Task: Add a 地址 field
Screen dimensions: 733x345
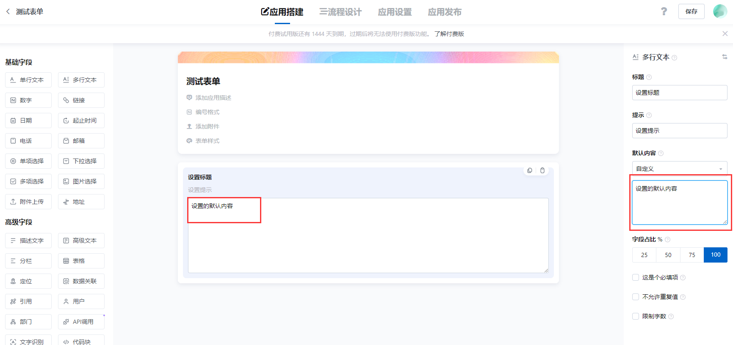Action: [x=81, y=202]
